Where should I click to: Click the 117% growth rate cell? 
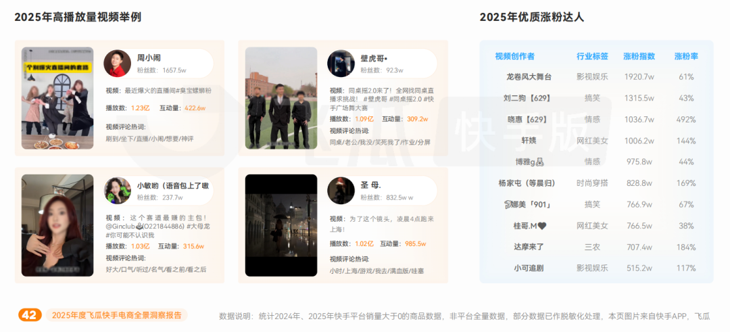coord(686,268)
